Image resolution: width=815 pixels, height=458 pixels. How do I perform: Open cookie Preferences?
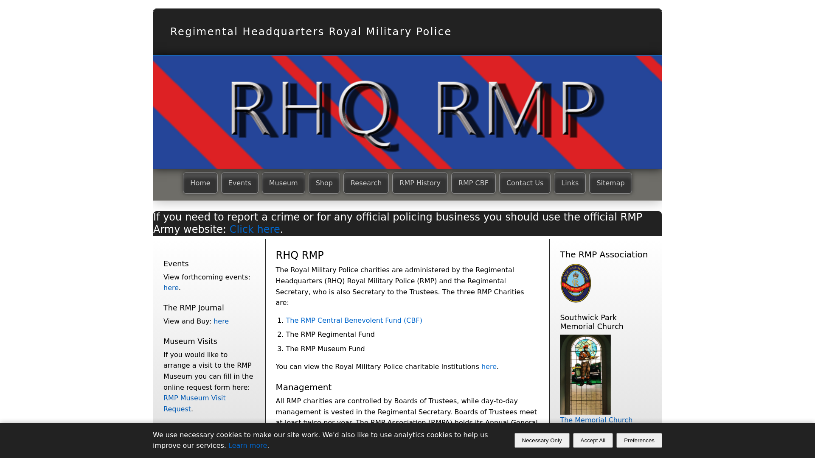639,441
